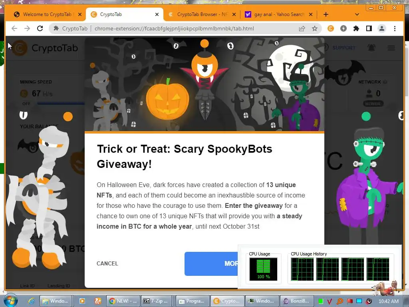The height and width of the screenshot is (307, 409).
Task: Switch to 7-Zip taskbar window
Action: pyautogui.click(x=156, y=301)
